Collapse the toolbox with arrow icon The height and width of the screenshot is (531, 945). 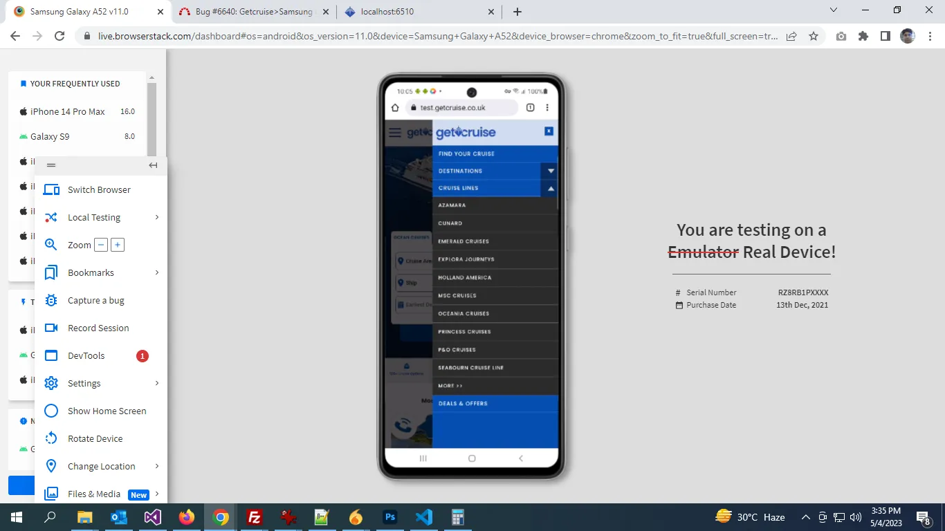(x=153, y=165)
